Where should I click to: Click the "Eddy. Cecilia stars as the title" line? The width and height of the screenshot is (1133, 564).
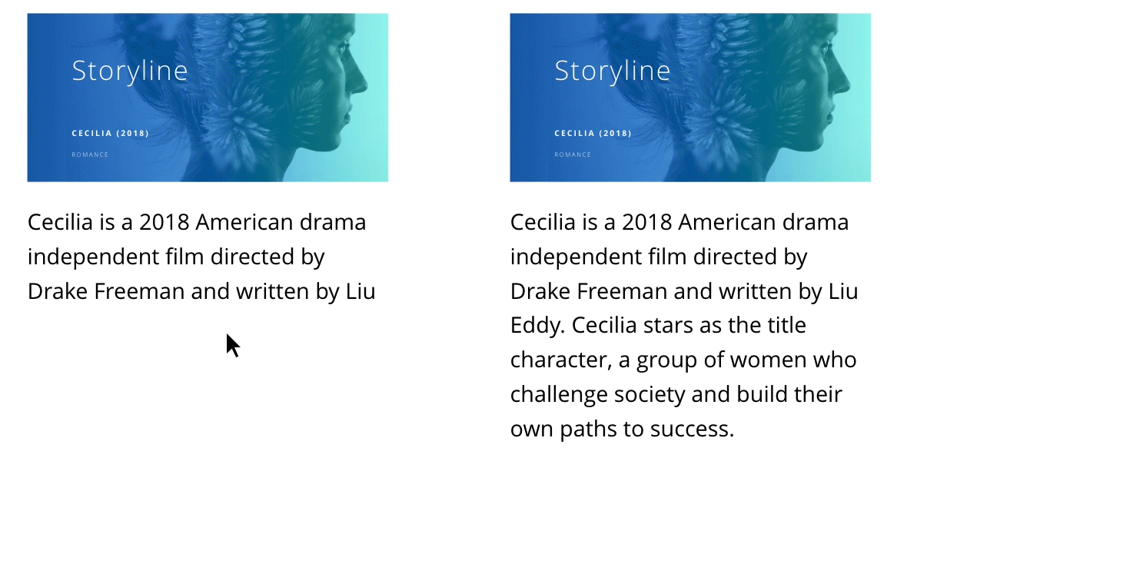[658, 325]
